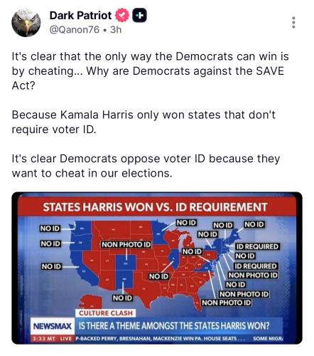Screen dimensions: 314x356
Task: Click the CULTURE CLASH label
Action: point(106,313)
